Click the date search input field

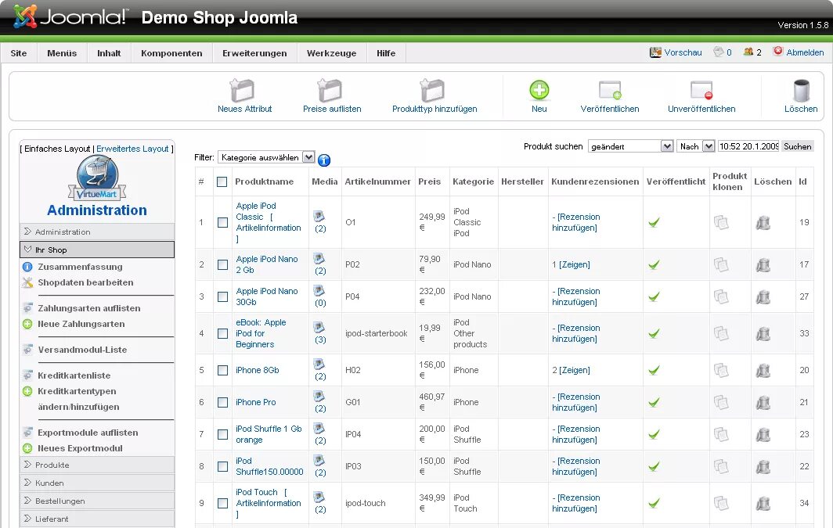click(x=748, y=146)
